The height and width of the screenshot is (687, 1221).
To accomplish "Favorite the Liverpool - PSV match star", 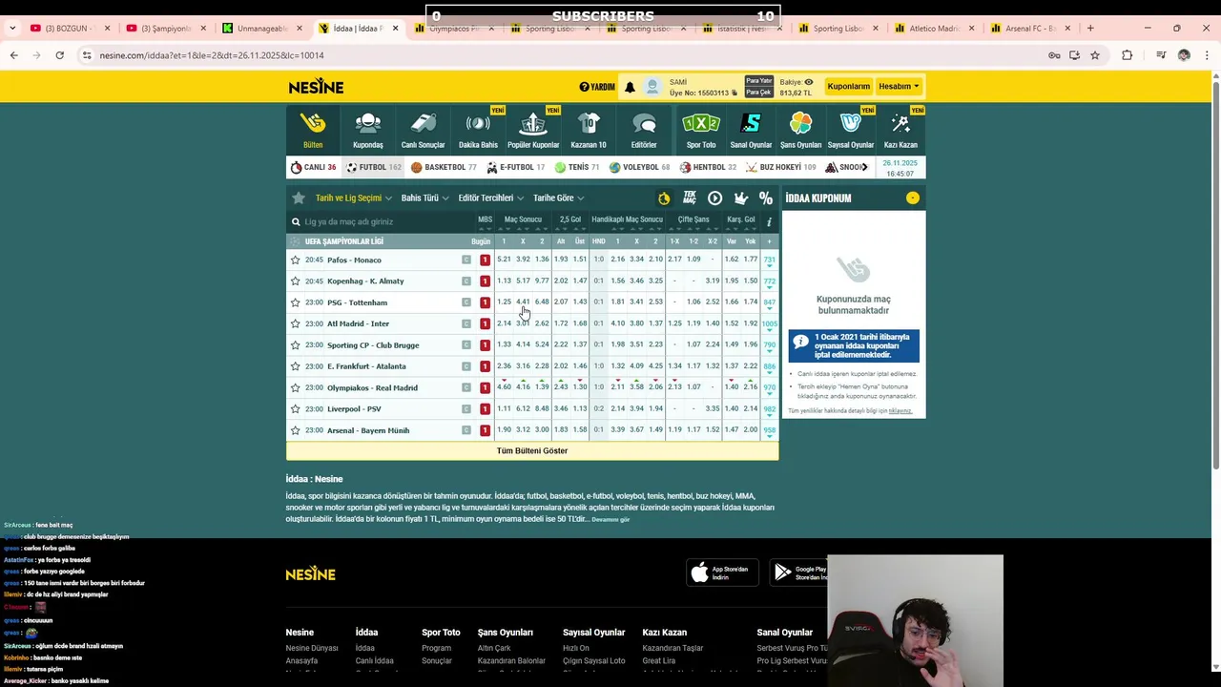I will click(x=296, y=408).
